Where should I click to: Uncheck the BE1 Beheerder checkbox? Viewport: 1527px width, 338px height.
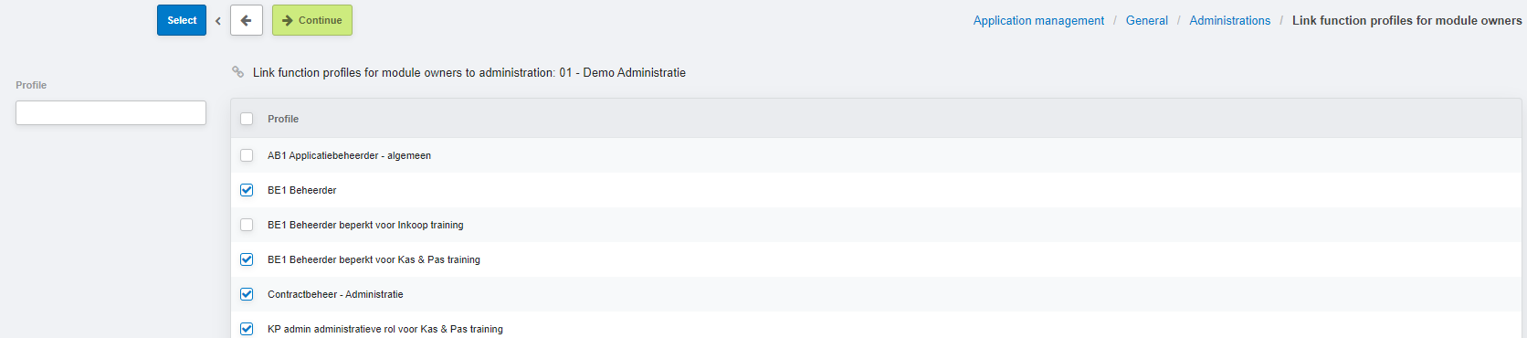[247, 190]
